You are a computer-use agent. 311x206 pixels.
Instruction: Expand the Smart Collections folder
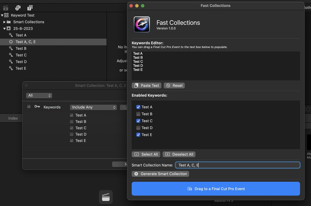point(4,22)
